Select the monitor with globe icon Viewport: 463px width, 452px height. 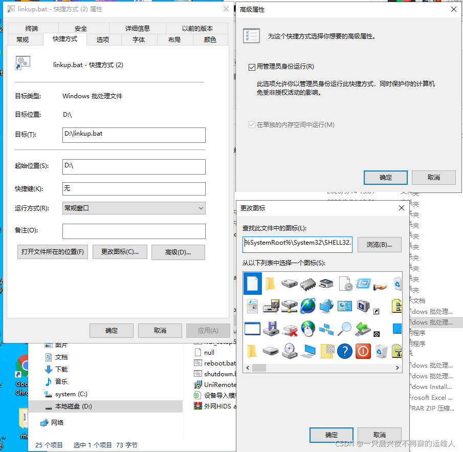326,306
